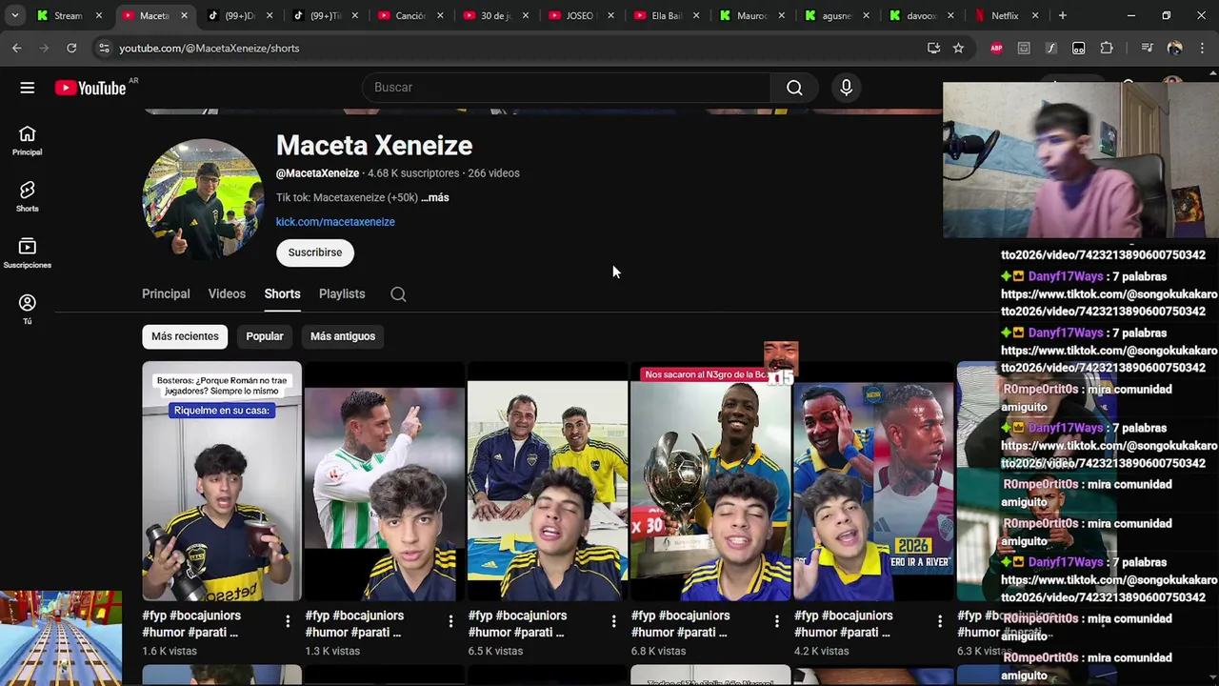Close the Netflix browser tab
Screen dimensions: 1219x686
(x=1035, y=15)
